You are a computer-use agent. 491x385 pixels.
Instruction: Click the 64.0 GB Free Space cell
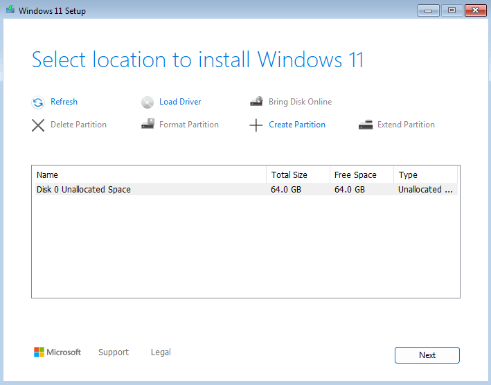[350, 189]
